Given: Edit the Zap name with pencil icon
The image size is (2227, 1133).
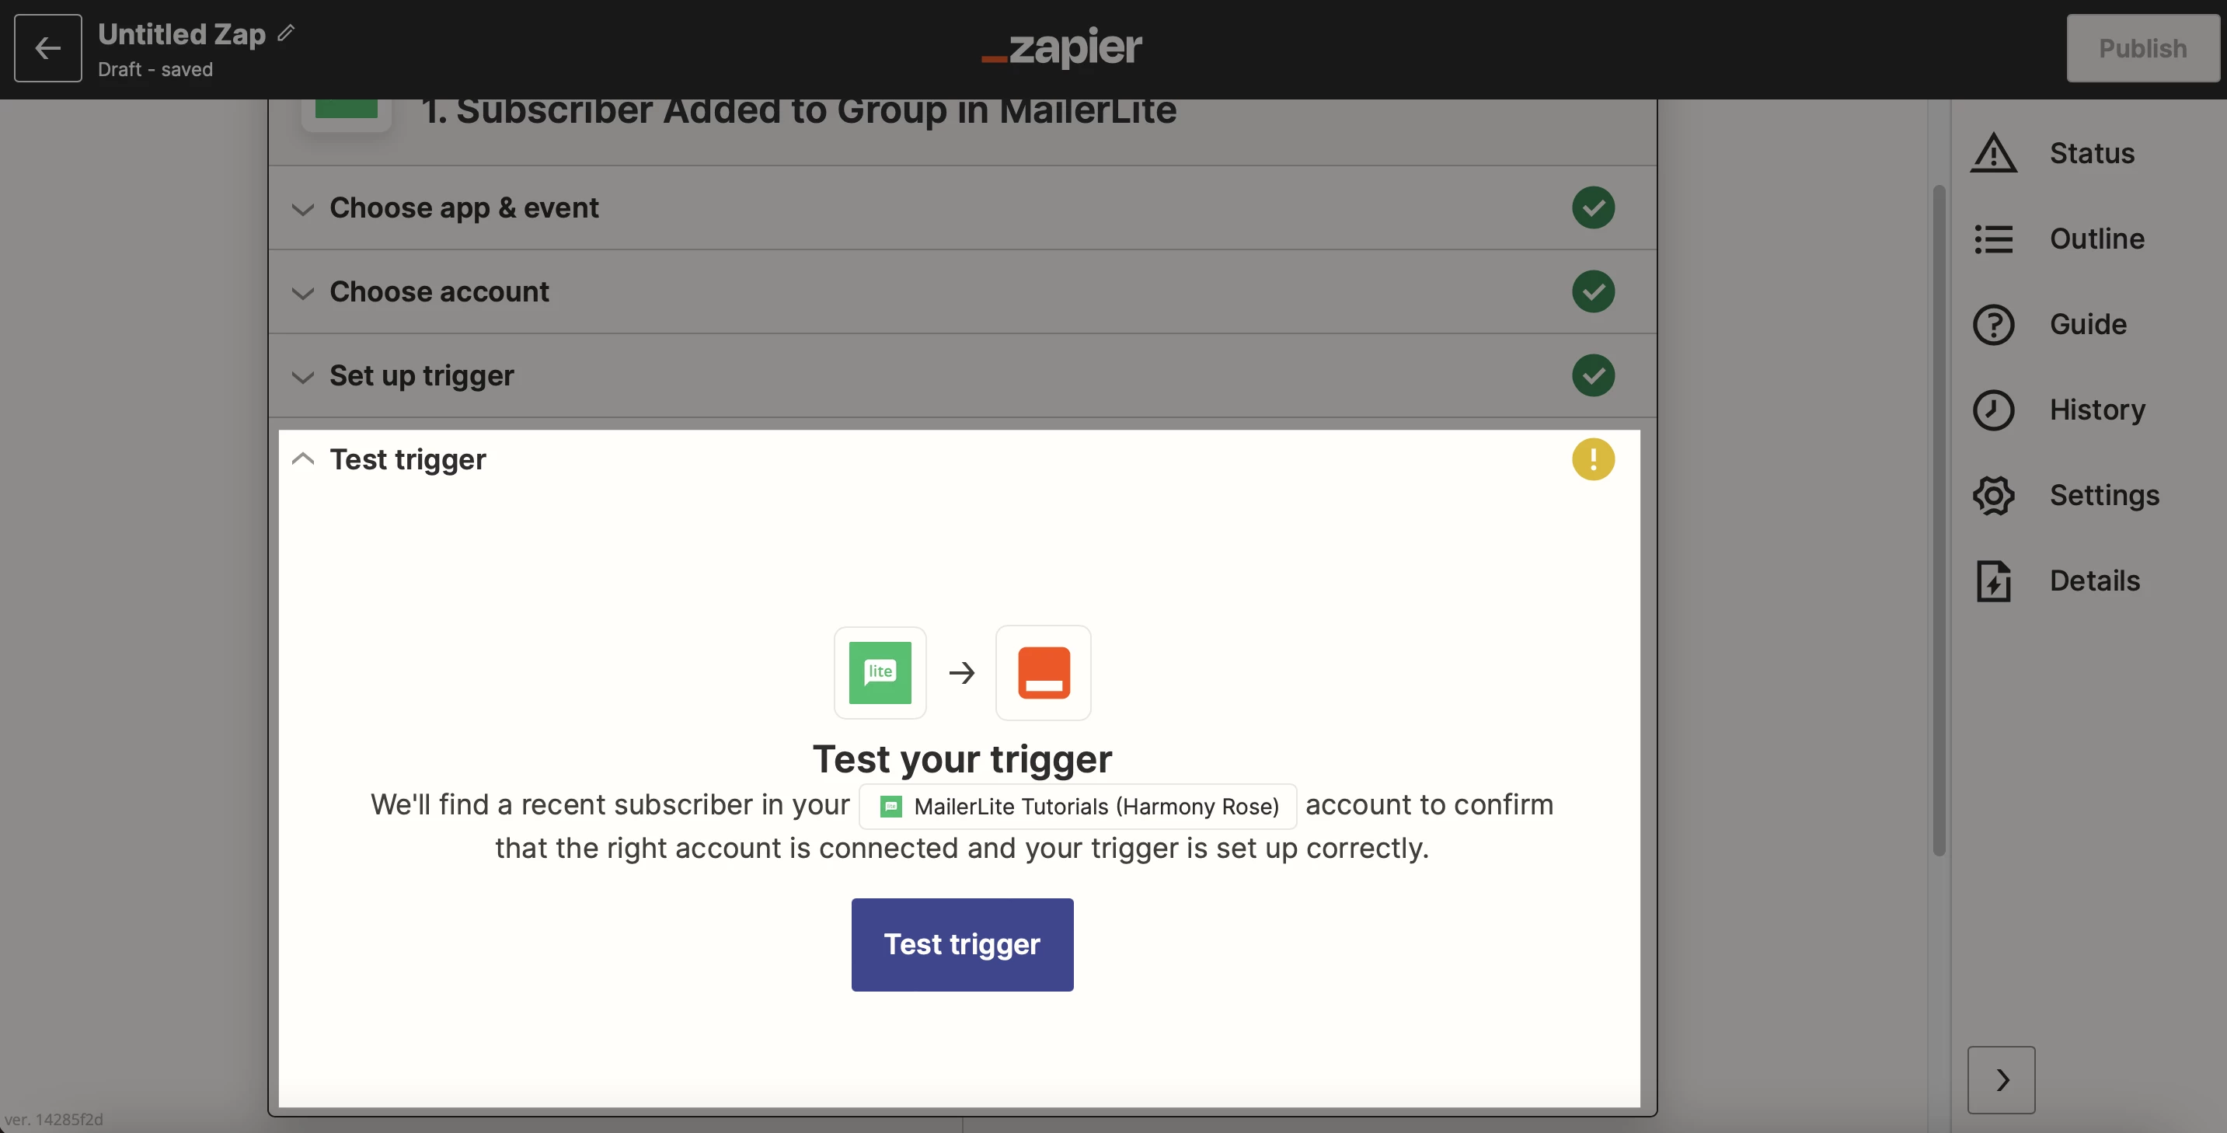Looking at the screenshot, I should tap(286, 33).
